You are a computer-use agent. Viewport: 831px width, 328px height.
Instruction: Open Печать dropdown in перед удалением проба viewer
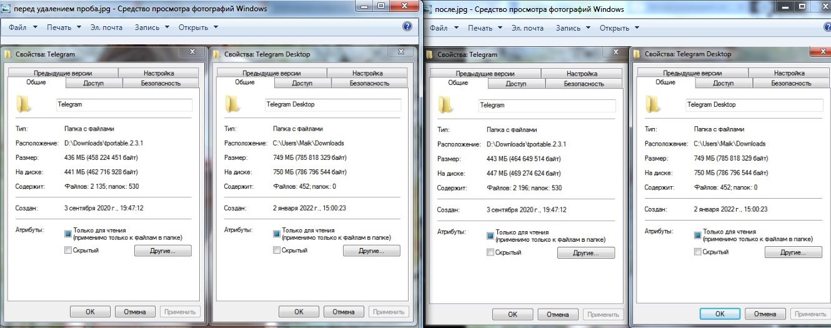coord(64,27)
